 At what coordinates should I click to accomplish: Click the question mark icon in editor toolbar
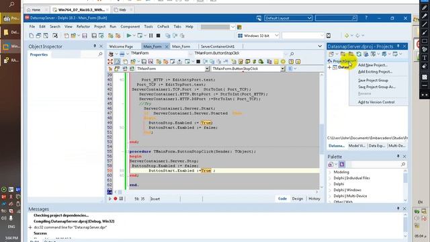point(291,61)
